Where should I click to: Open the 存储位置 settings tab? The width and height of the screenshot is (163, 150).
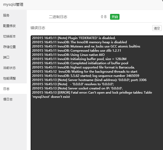point(13,47)
